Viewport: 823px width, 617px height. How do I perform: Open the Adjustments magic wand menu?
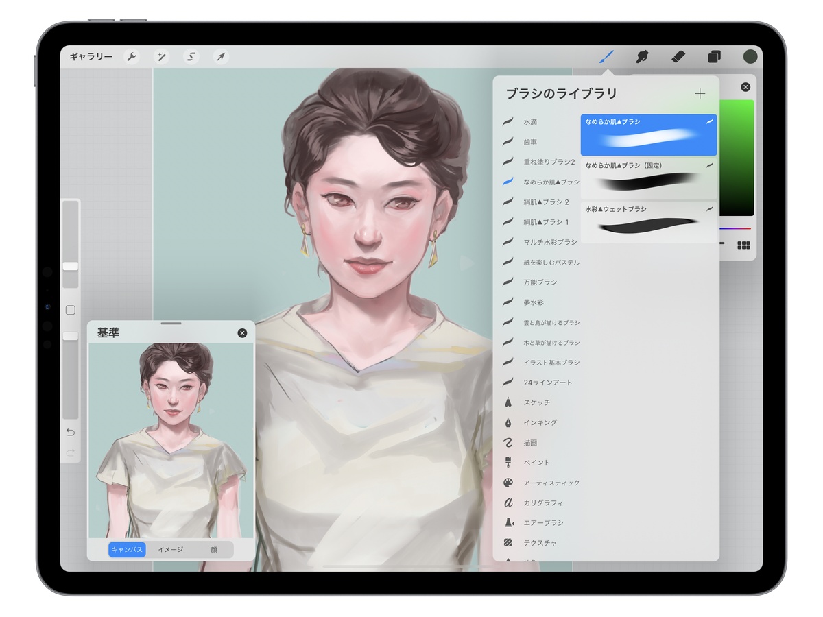[x=162, y=57]
